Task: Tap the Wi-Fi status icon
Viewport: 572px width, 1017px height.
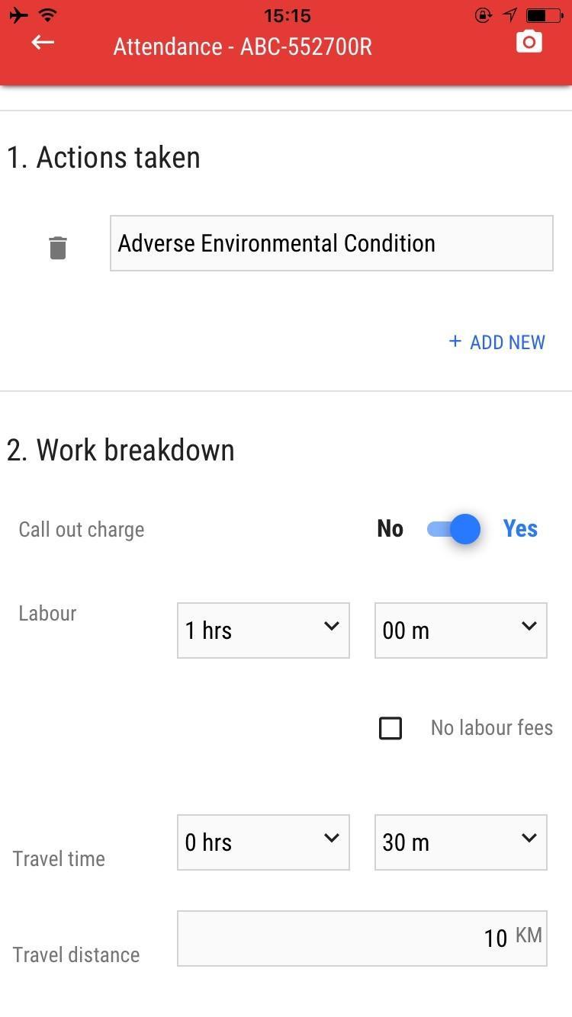Action: tap(48, 15)
